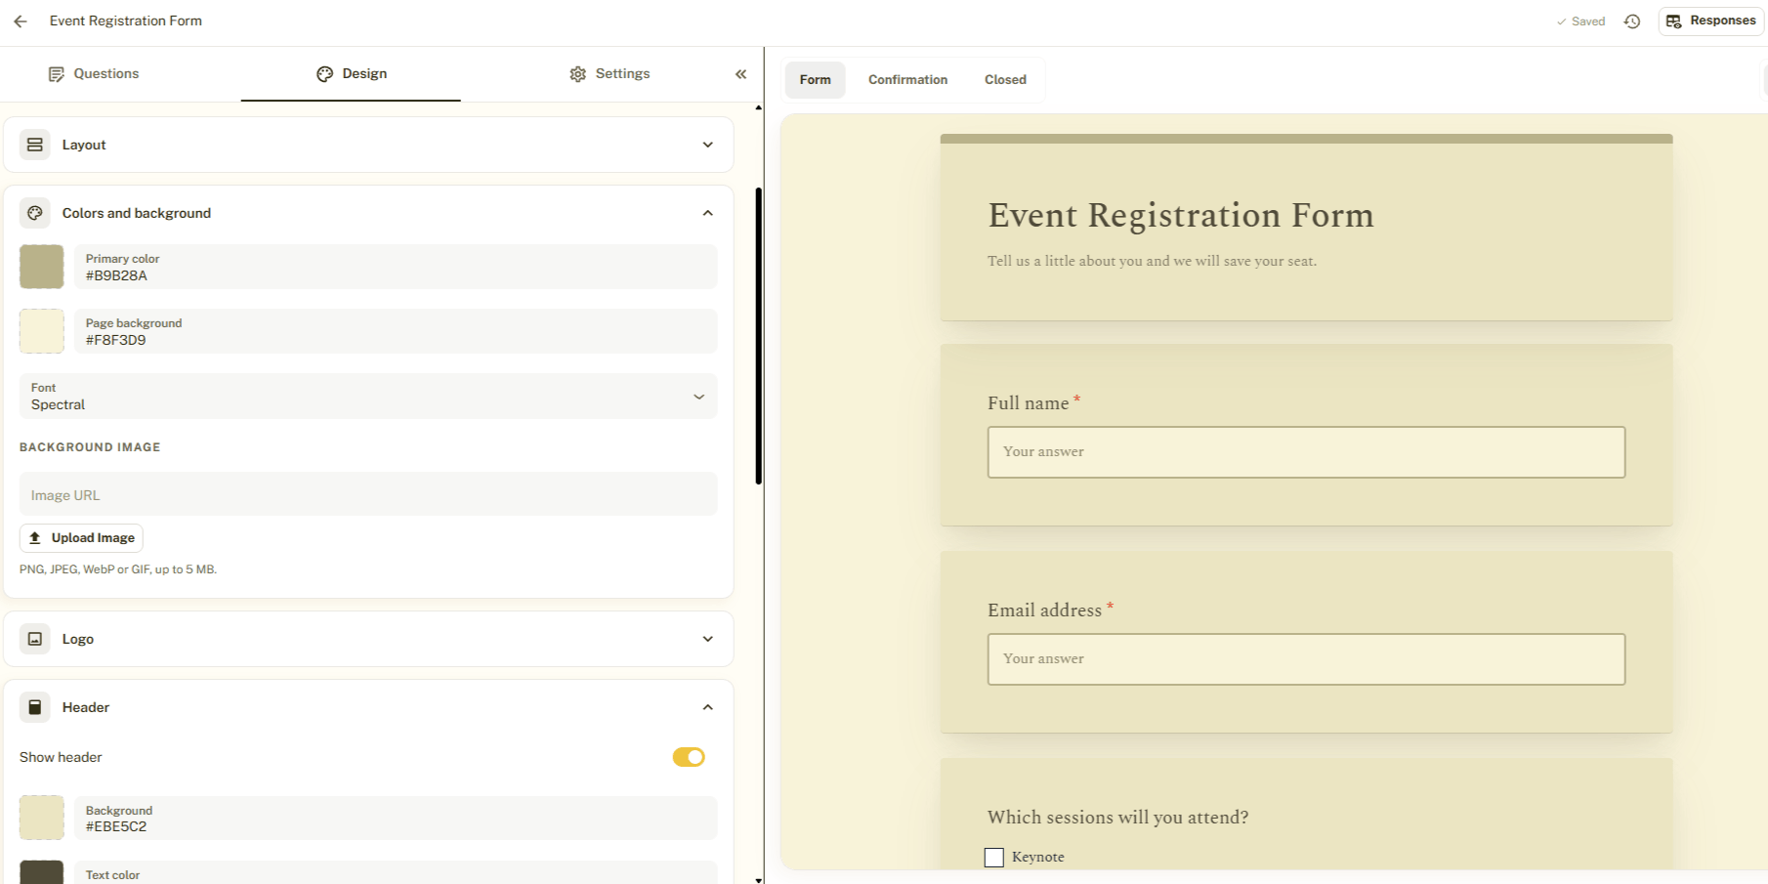The height and width of the screenshot is (884, 1768).
Task: Collapse the Colors and background section
Action: coord(708,213)
